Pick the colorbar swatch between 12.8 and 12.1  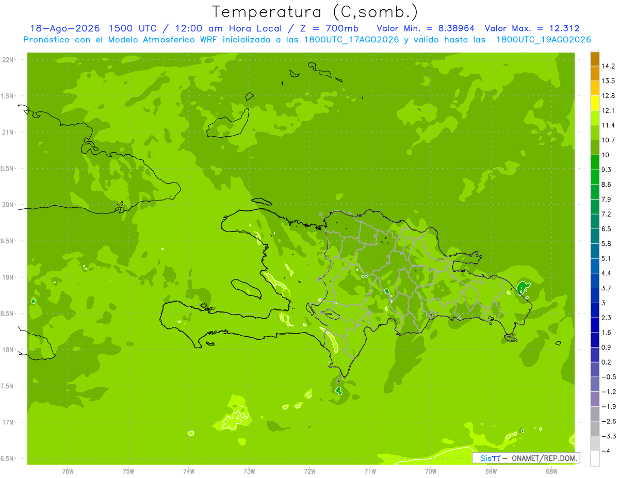pos(595,103)
